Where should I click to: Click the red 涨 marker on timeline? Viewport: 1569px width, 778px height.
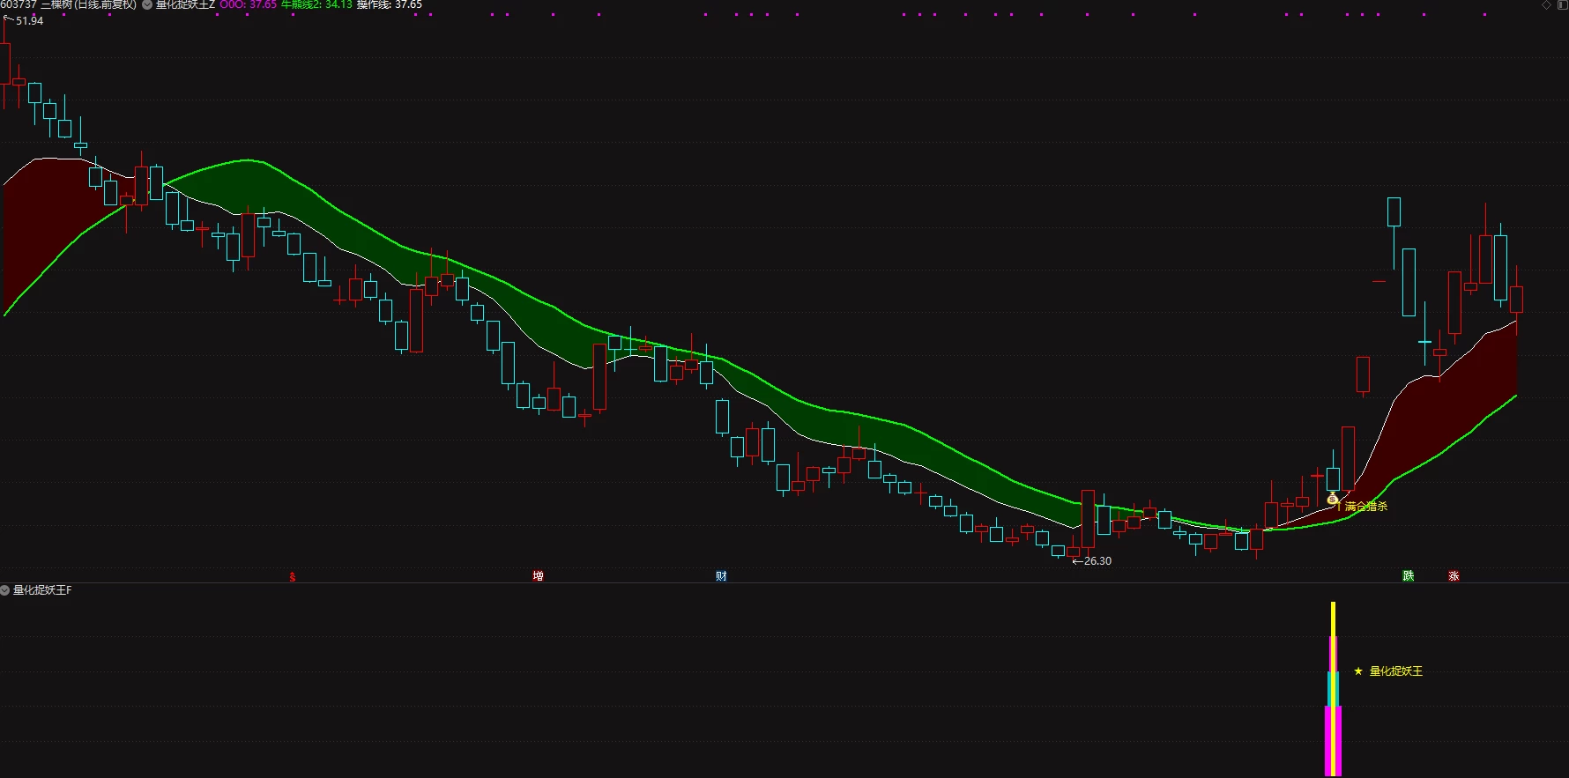click(1454, 576)
